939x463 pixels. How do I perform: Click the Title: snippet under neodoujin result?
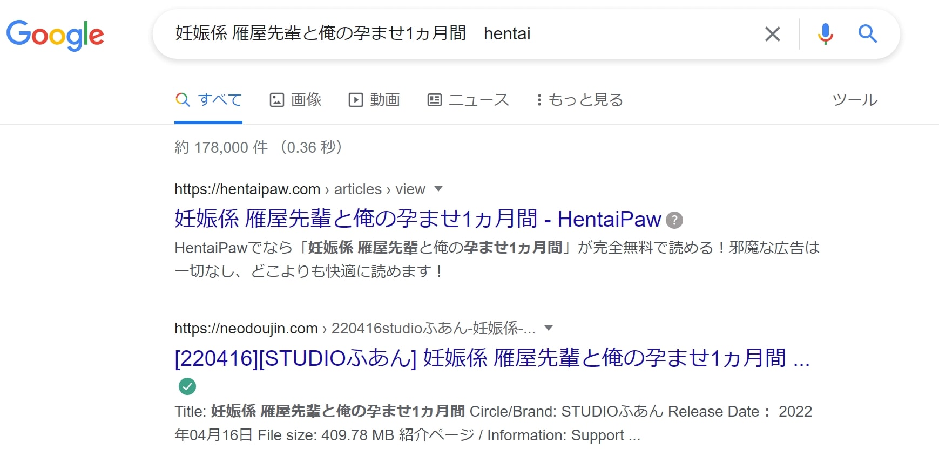pyautogui.click(x=493, y=423)
